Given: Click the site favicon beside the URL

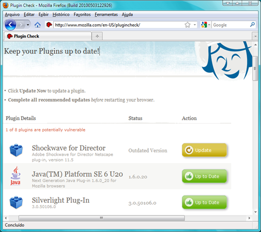Looking at the screenshot, I should (49, 25).
